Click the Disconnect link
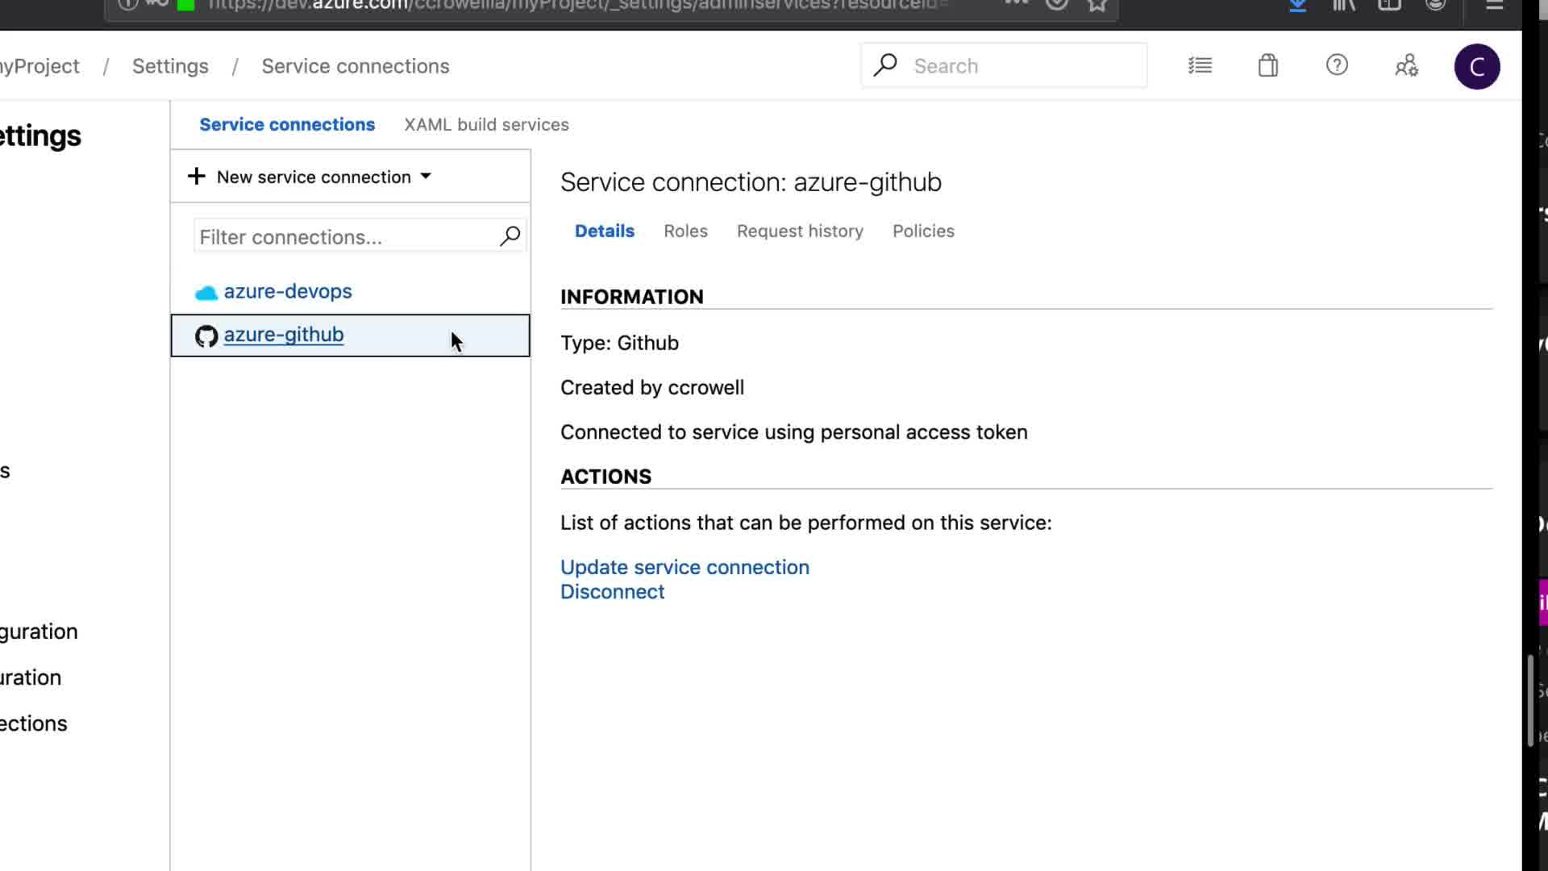 click(x=612, y=592)
